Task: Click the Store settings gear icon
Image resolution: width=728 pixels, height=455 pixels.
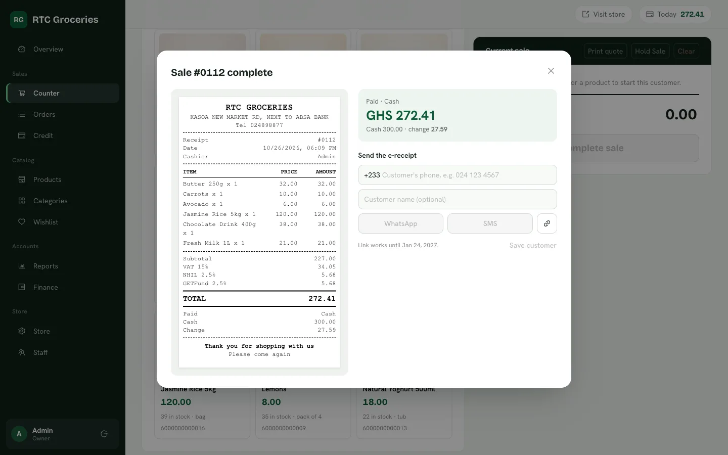Action: point(22,331)
